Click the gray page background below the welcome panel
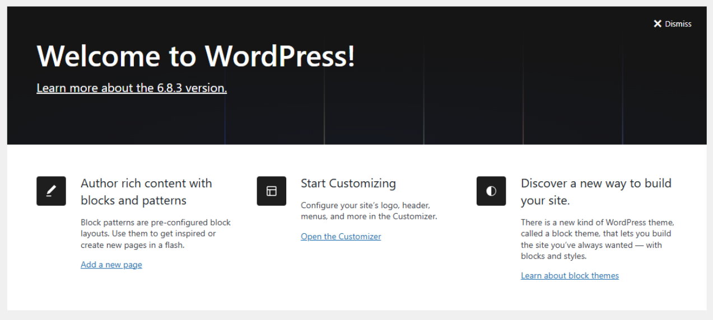 [x=356, y=315]
